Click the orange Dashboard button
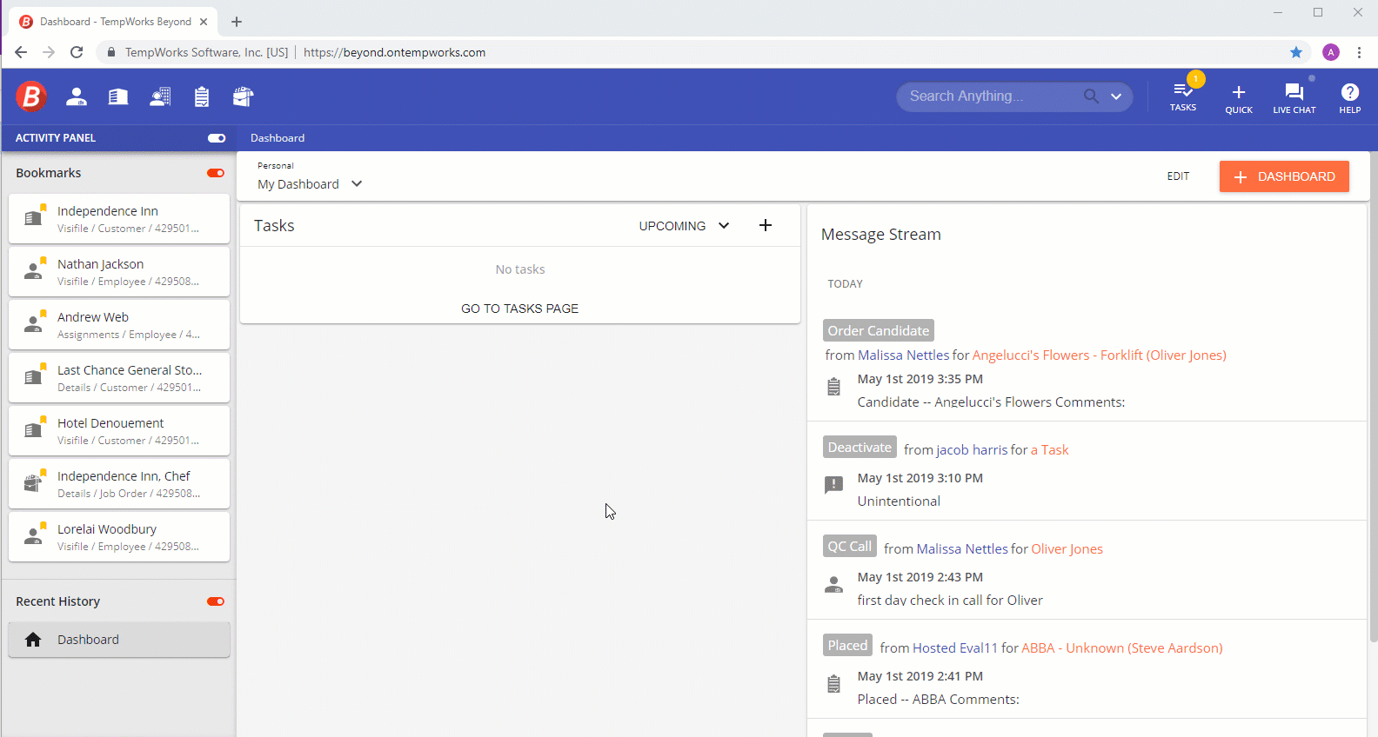1378x737 pixels. pyautogui.click(x=1284, y=176)
